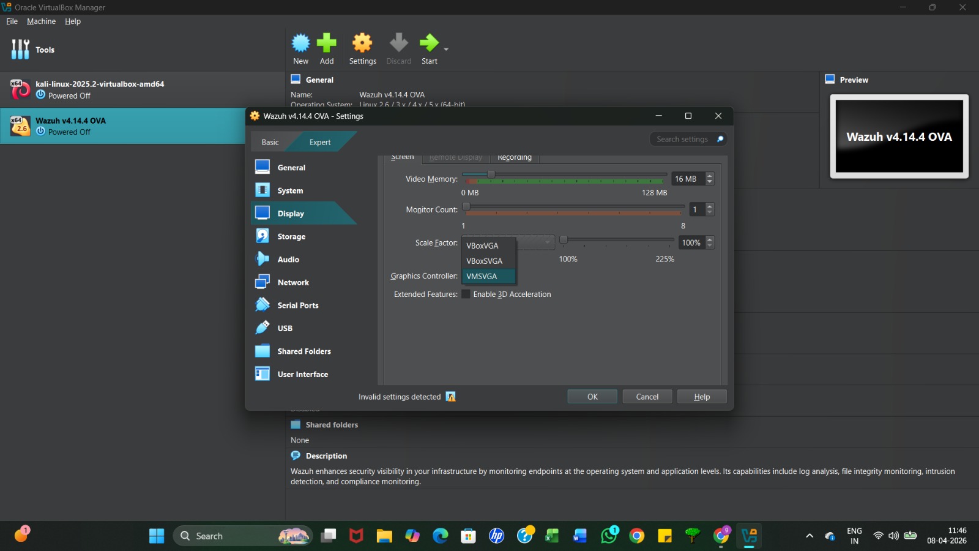Open File Explorer from the taskbar
The image size is (979, 551).
pyautogui.click(x=384, y=536)
